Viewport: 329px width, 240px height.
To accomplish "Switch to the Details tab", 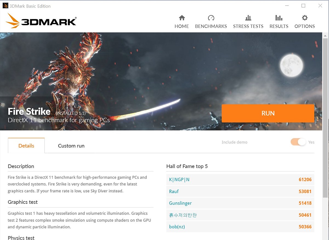I will [26, 145].
